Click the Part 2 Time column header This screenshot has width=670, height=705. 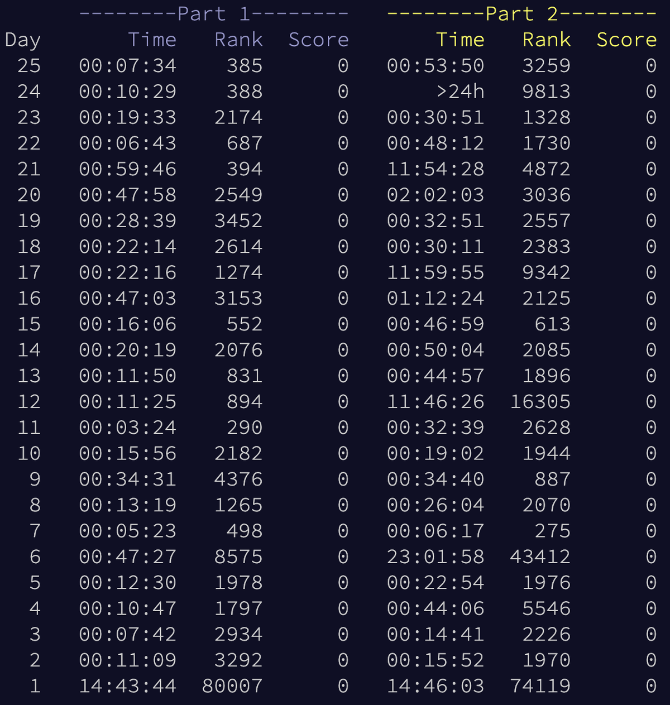click(461, 39)
